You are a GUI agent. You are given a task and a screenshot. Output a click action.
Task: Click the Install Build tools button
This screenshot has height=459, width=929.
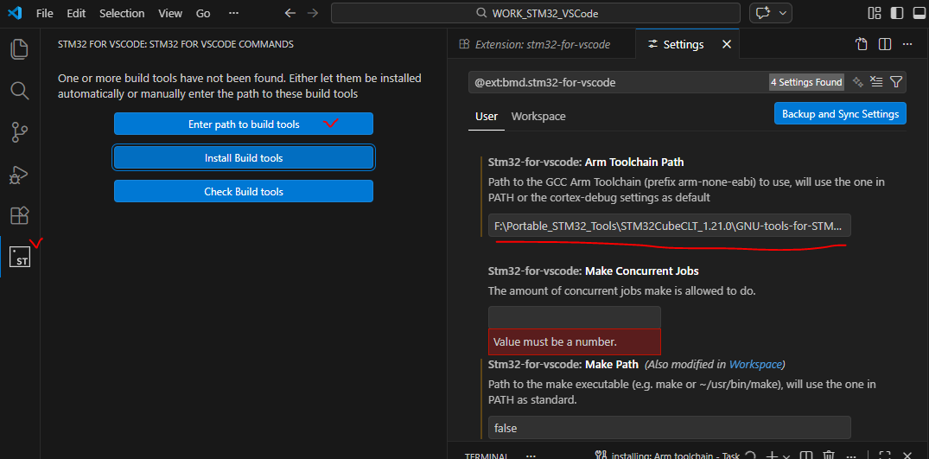coord(244,158)
